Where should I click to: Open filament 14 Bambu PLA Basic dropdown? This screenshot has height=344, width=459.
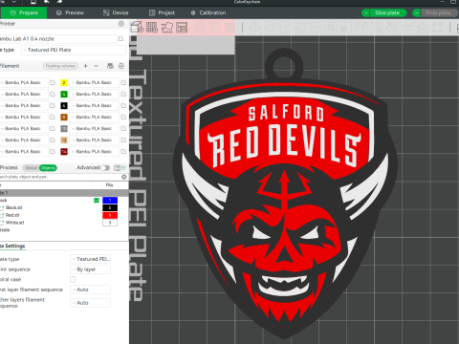[94, 151]
